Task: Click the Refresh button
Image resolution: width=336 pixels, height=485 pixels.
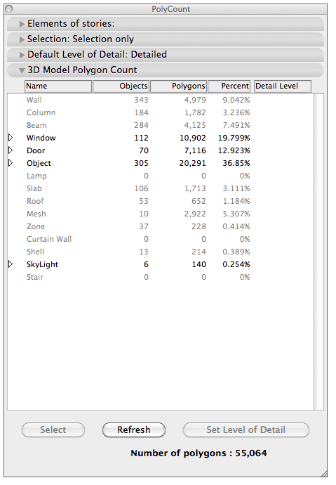Action: point(133,430)
